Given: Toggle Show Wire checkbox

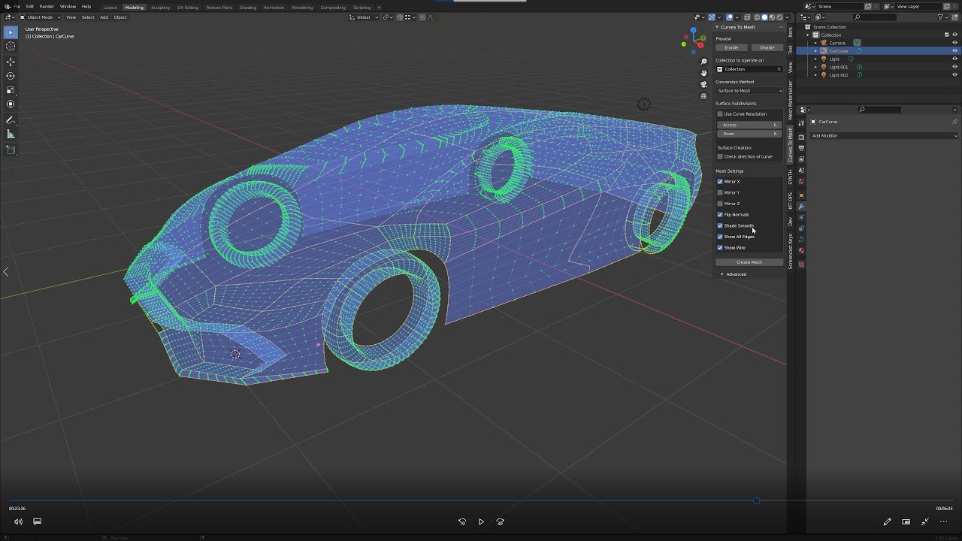Looking at the screenshot, I should click(x=720, y=247).
